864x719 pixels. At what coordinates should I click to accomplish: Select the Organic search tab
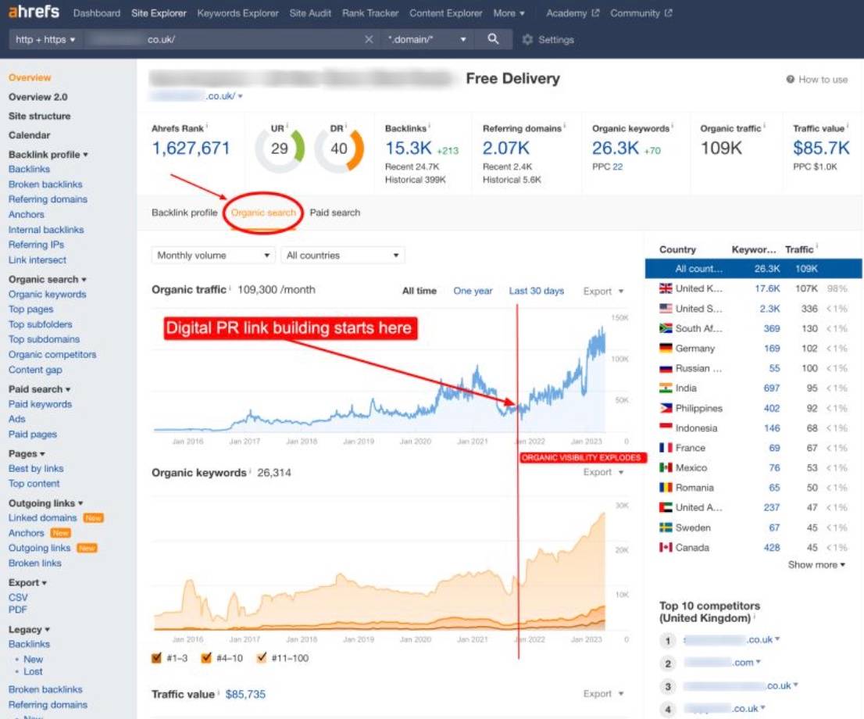[263, 213]
